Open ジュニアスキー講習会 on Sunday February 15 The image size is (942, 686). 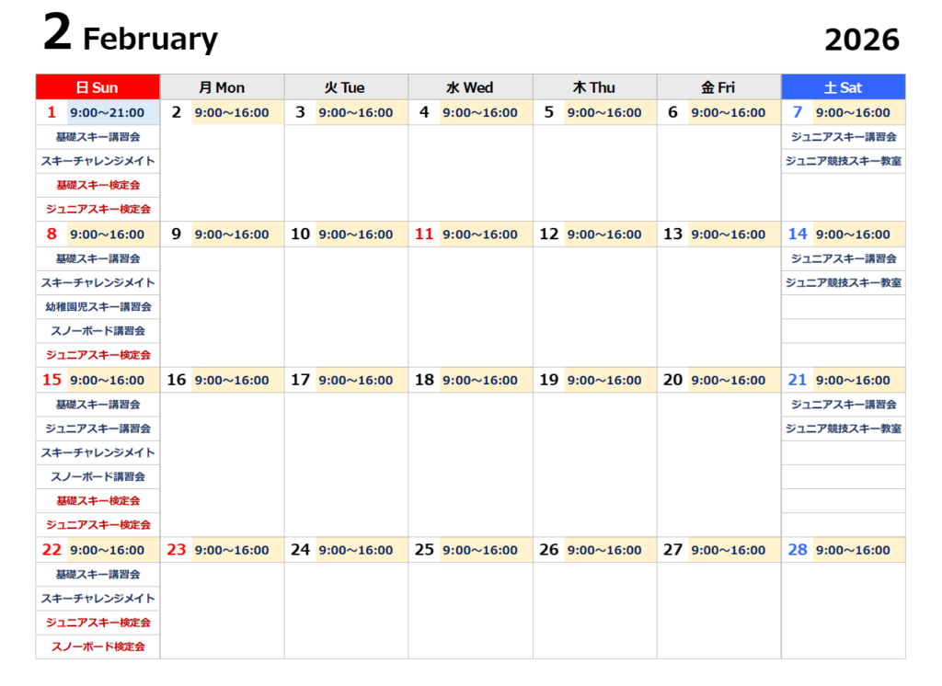[98, 429]
